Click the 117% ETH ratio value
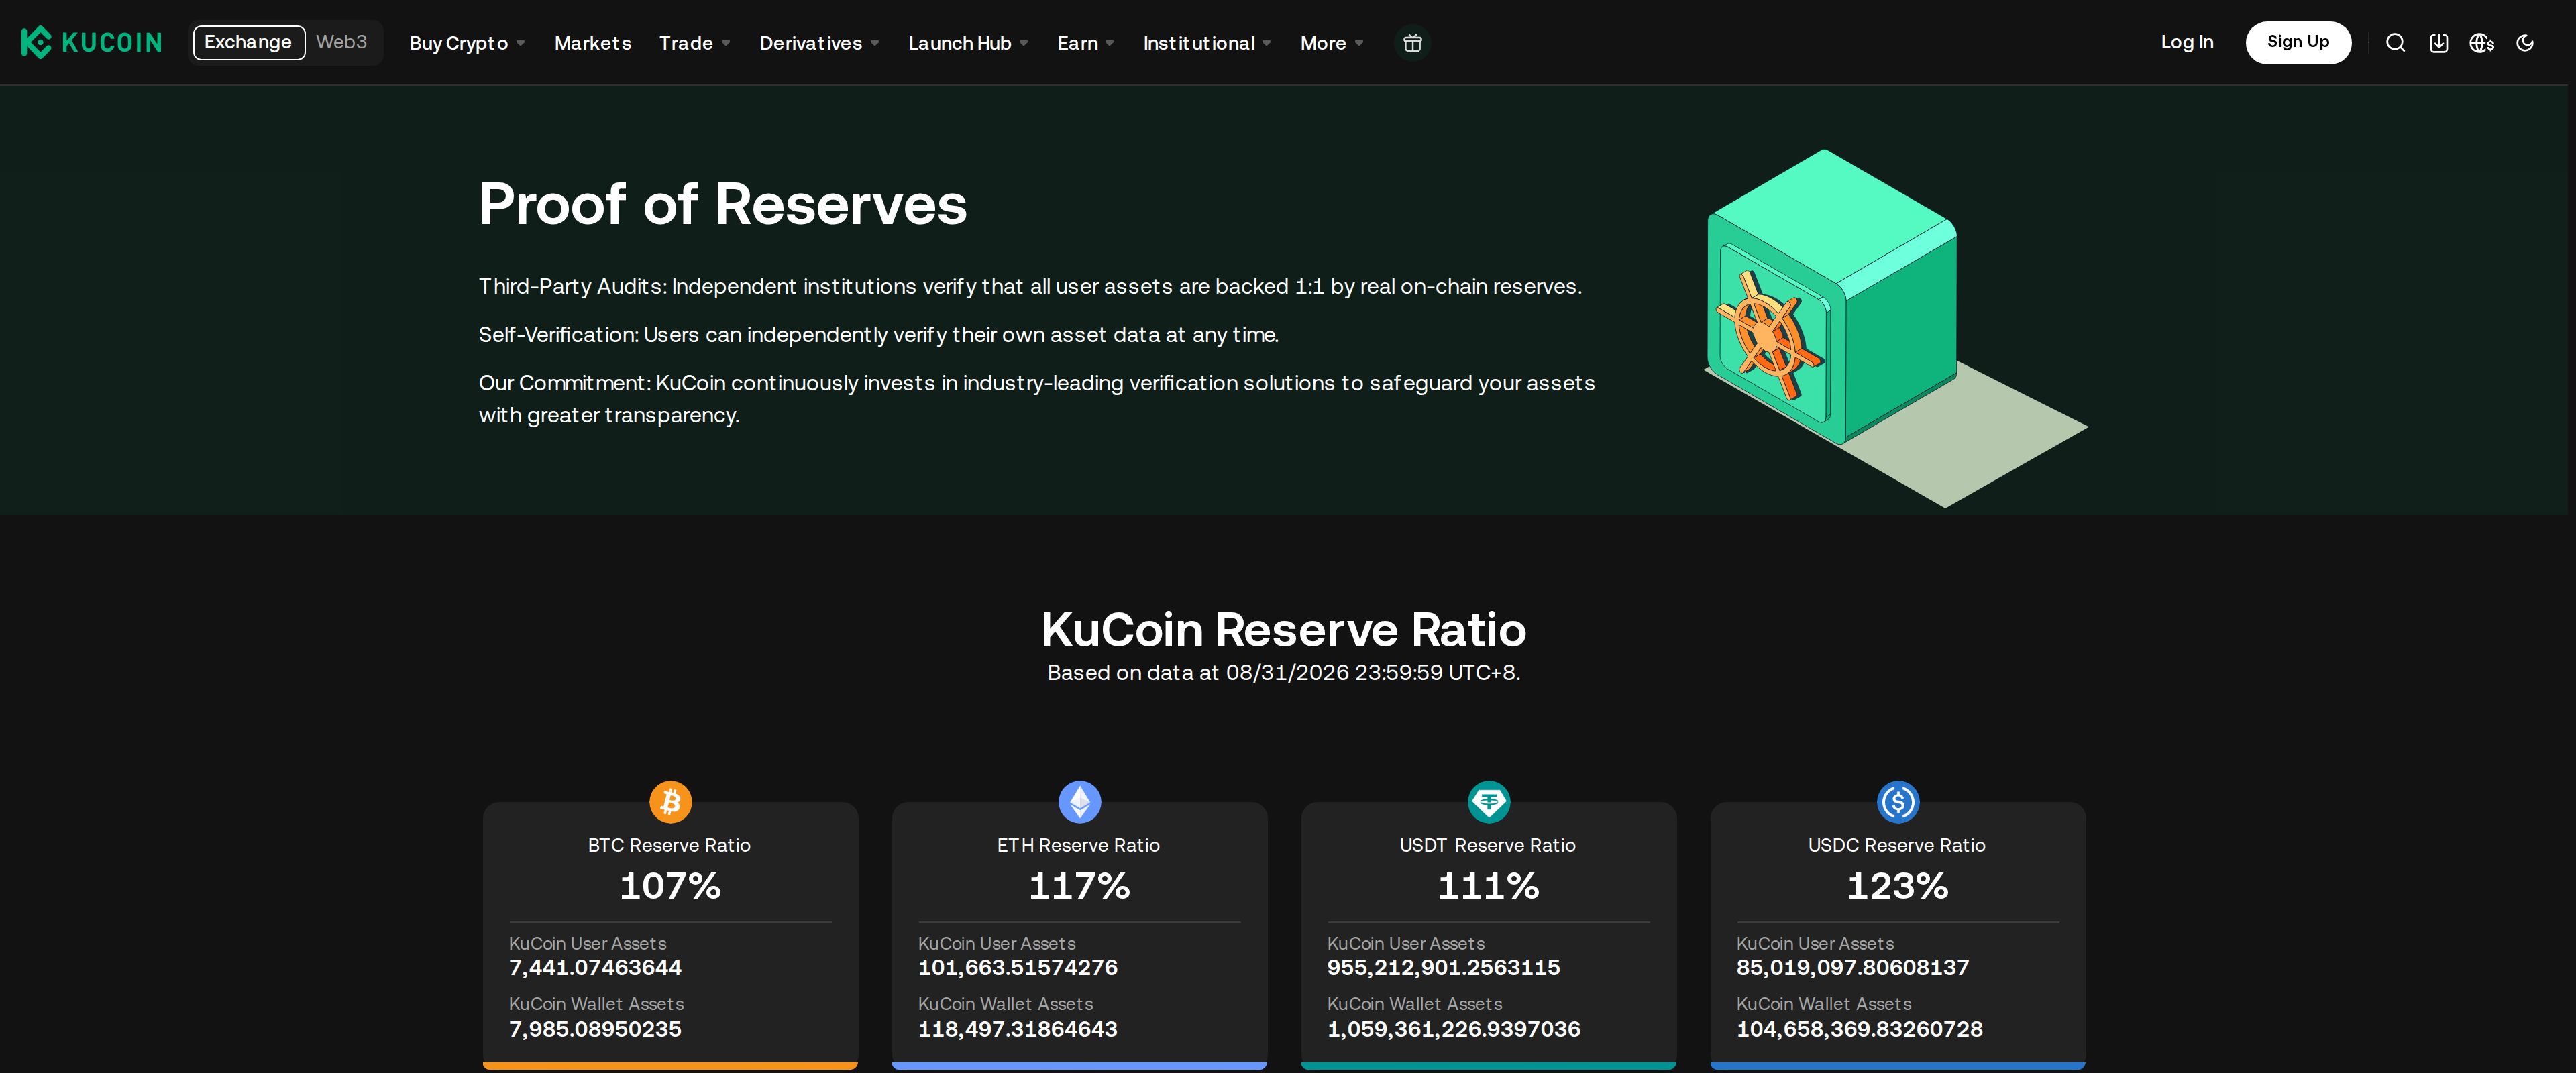 coord(1079,886)
